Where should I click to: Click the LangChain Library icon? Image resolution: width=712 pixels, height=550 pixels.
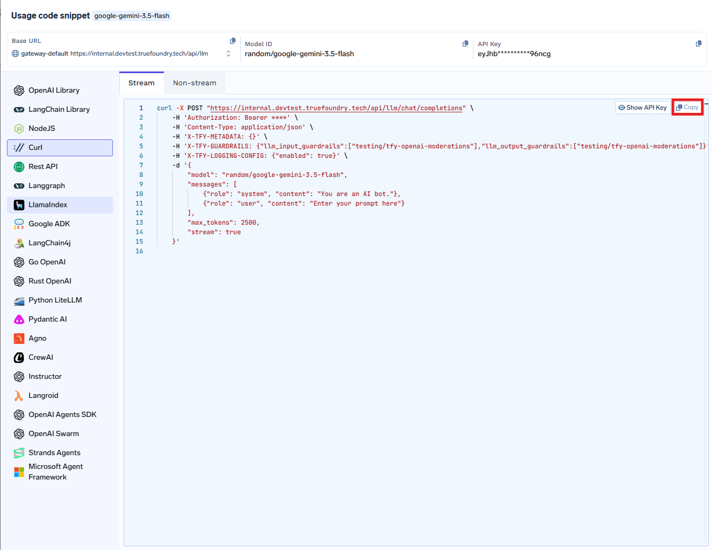click(x=19, y=110)
